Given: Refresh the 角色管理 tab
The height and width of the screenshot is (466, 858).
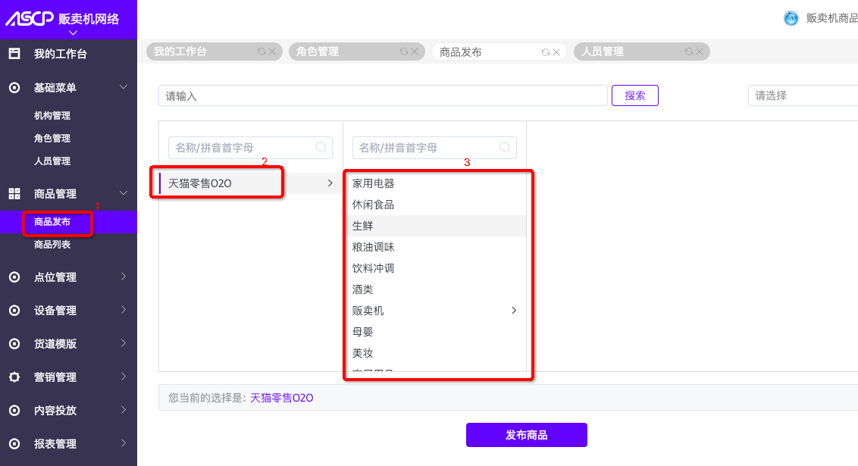Looking at the screenshot, I should coord(404,52).
